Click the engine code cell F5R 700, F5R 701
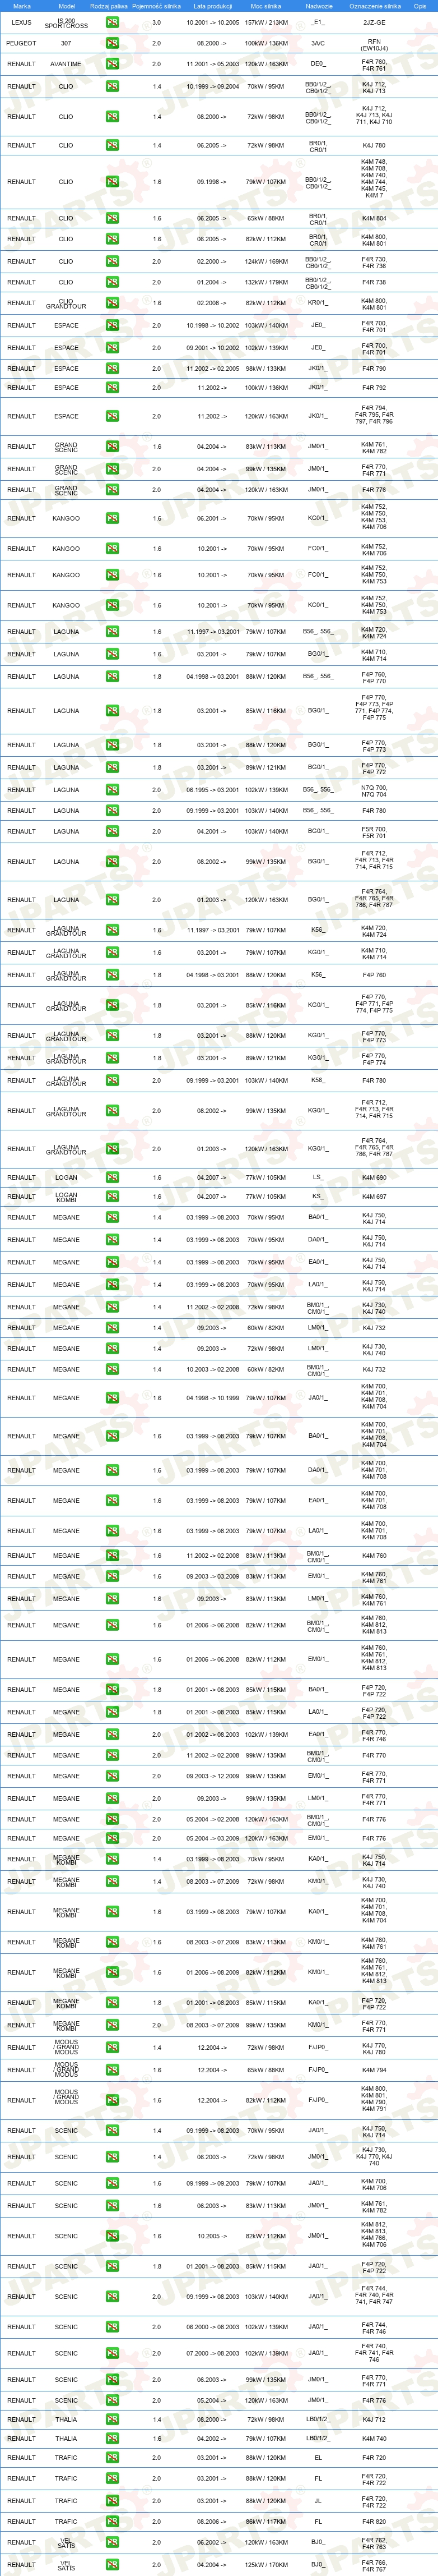The width and height of the screenshot is (438, 2576). click(x=374, y=831)
